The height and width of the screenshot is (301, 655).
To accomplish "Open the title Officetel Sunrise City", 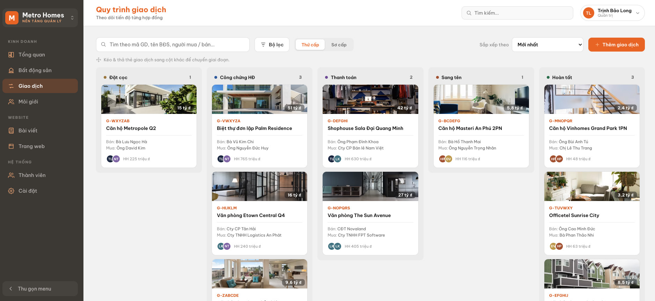I will (574, 215).
